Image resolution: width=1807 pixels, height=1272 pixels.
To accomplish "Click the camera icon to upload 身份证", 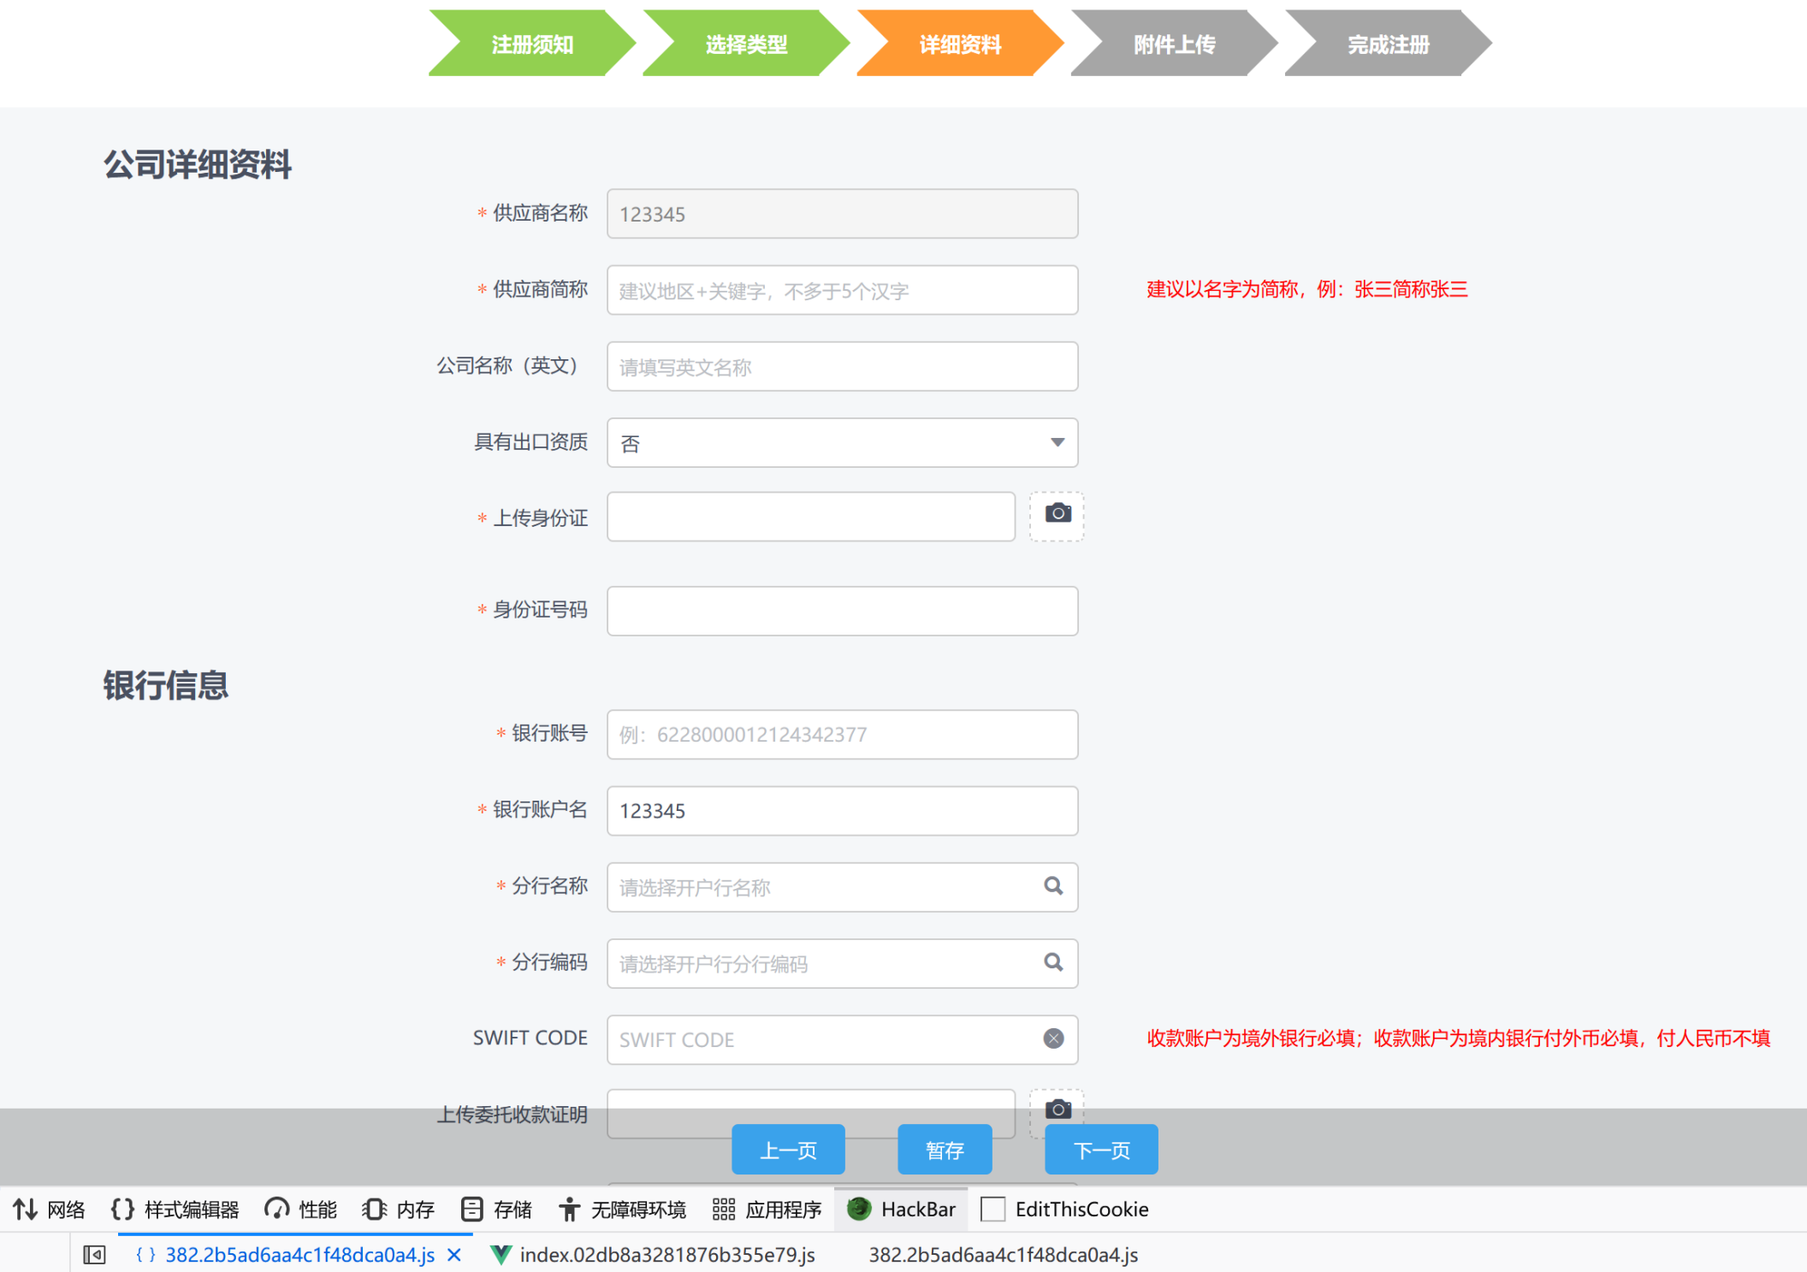I will (1057, 515).
